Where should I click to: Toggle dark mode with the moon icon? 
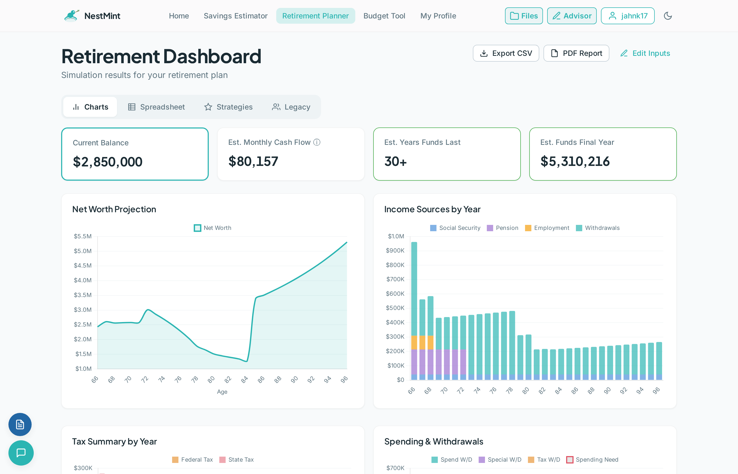click(x=668, y=16)
